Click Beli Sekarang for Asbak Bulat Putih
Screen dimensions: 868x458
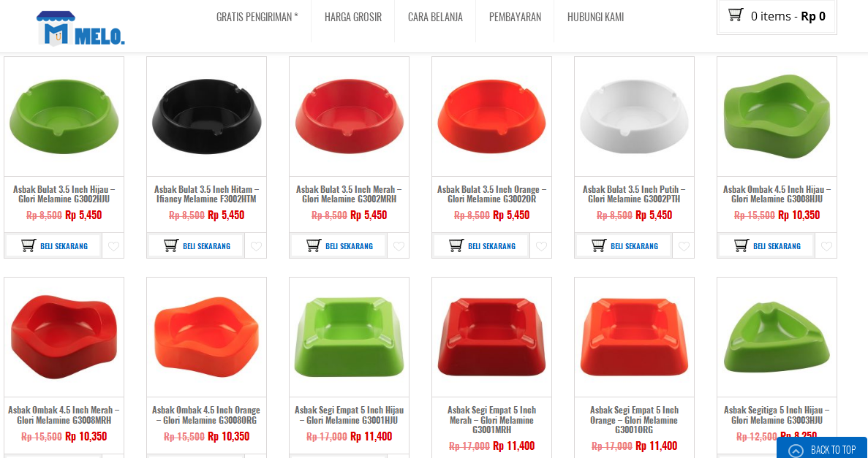(x=624, y=245)
